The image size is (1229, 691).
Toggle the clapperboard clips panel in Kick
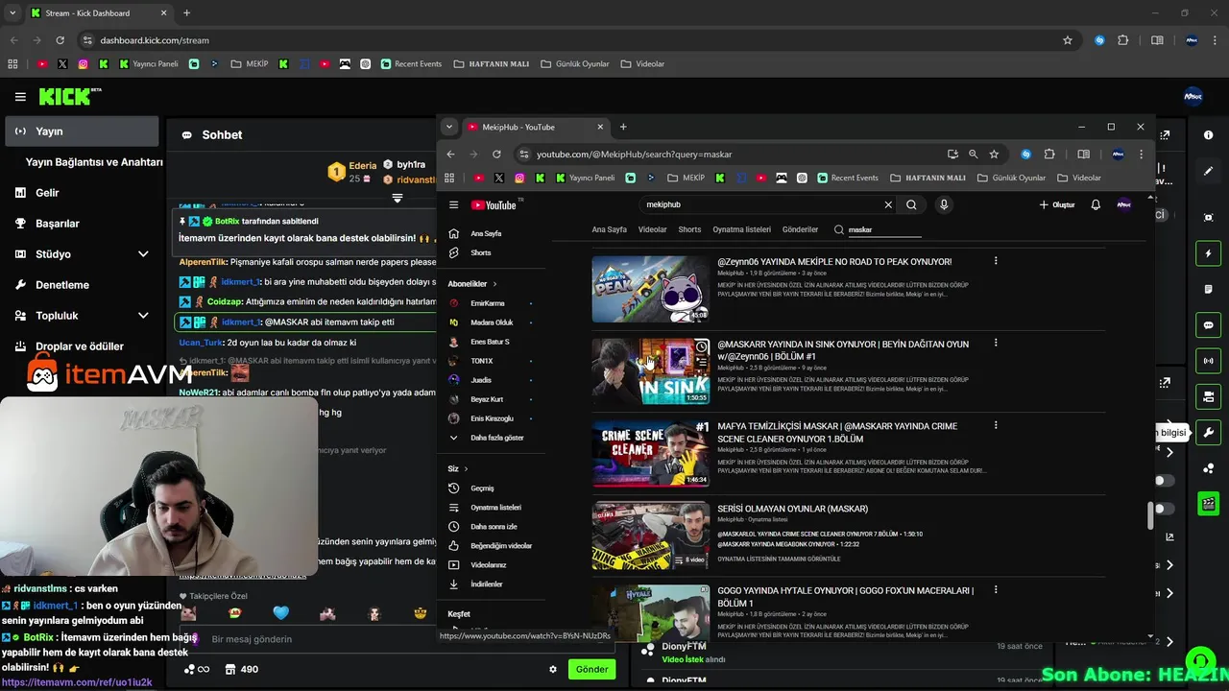[x=1209, y=503]
